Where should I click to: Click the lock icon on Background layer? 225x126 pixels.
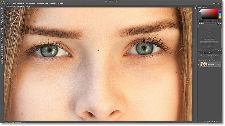pyautogui.click(x=219, y=64)
